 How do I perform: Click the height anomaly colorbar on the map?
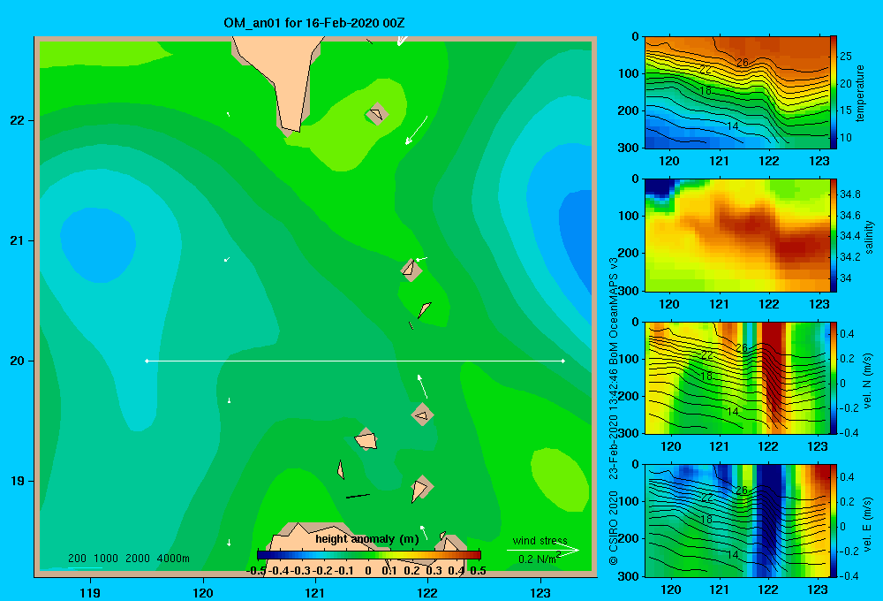click(369, 555)
